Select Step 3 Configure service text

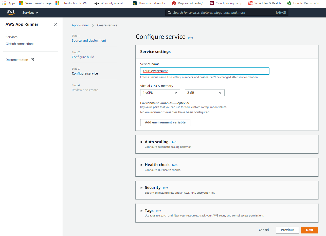point(85,74)
